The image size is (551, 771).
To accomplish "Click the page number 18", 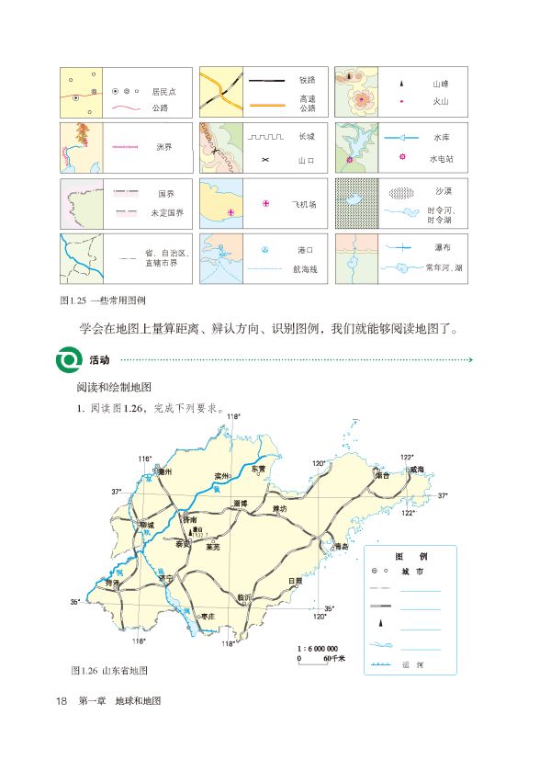I will click(x=62, y=701).
